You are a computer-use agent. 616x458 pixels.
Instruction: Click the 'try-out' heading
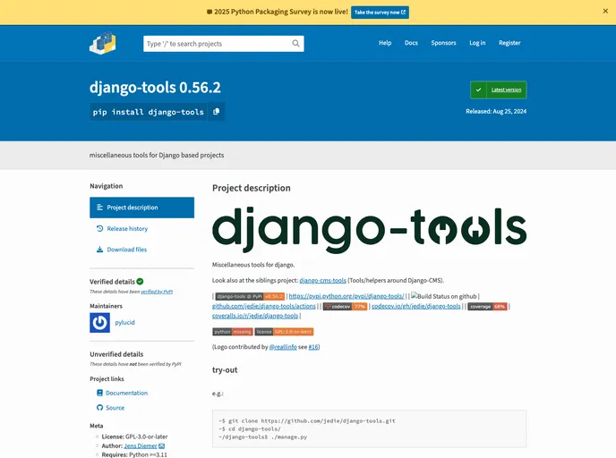coord(225,370)
